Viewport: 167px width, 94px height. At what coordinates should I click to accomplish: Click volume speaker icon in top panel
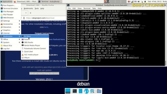pos(139,2)
